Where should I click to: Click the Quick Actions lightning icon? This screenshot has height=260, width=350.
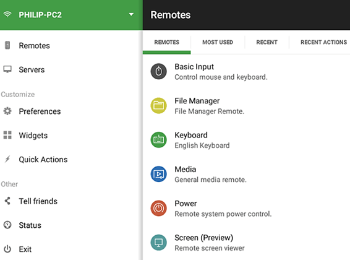pyautogui.click(x=7, y=159)
